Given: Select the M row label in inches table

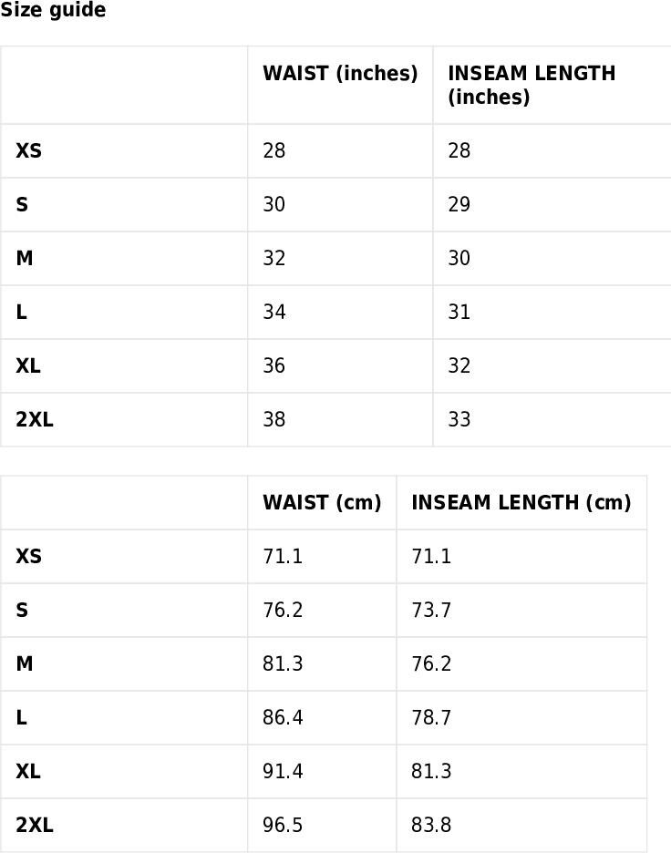Looking at the screenshot, I should 25,259.
